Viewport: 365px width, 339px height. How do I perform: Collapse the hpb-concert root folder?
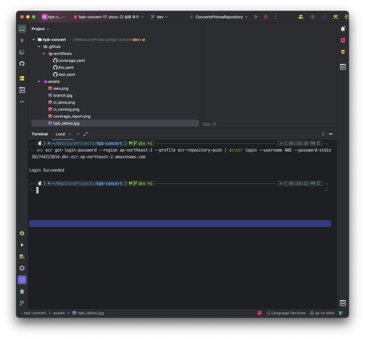(34, 40)
